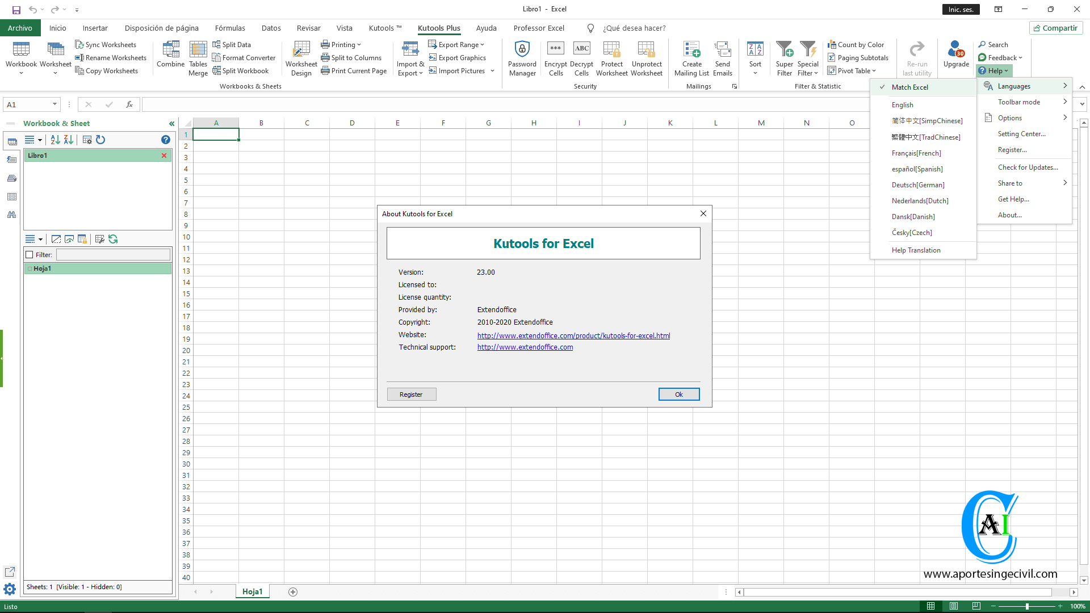The width and height of the screenshot is (1090, 613).
Task: Open the Create Mailing List tool
Action: pos(691,57)
